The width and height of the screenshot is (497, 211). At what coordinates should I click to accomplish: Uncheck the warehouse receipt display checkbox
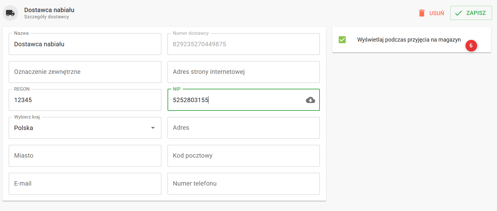[x=342, y=40]
